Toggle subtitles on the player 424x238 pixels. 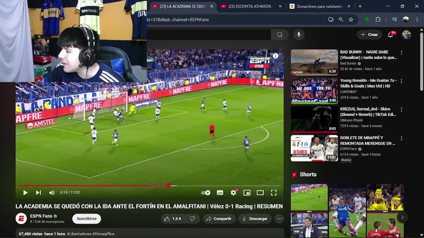220,193
